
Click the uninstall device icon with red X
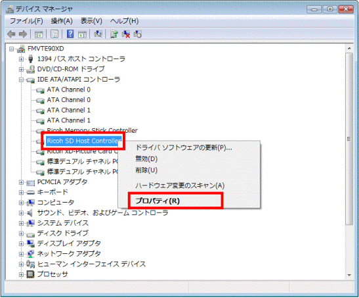pos(126,34)
